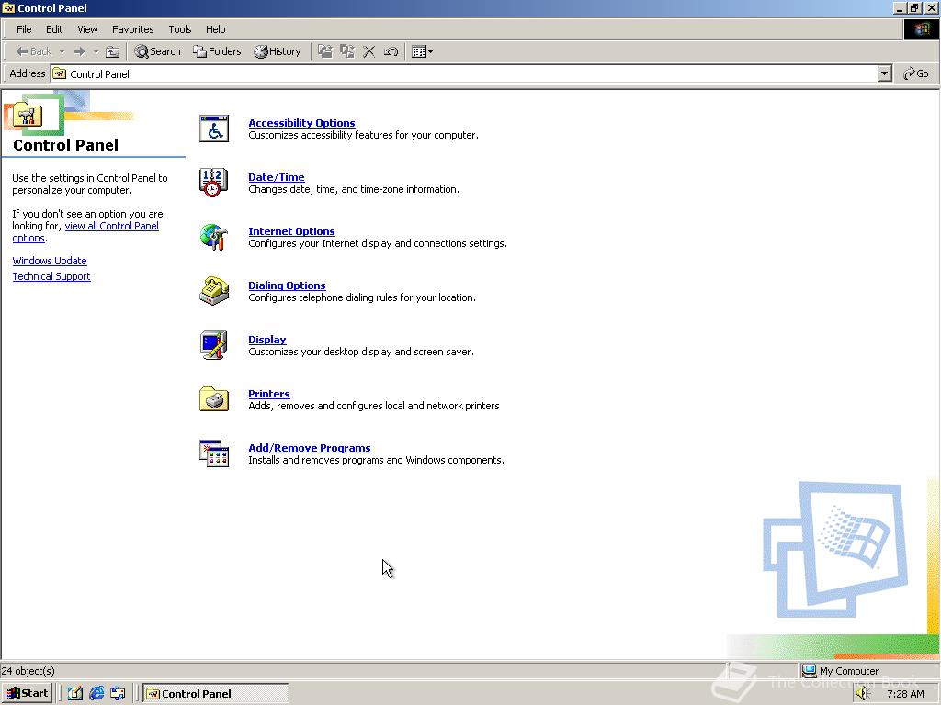This screenshot has height=705, width=941.
Task: Click the Copy To toolbar icon
Action: [x=346, y=51]
